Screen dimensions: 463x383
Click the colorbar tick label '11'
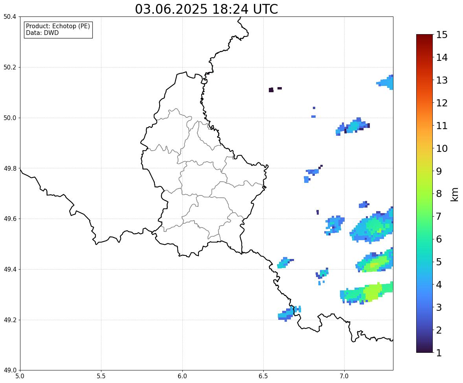point(442,126)
